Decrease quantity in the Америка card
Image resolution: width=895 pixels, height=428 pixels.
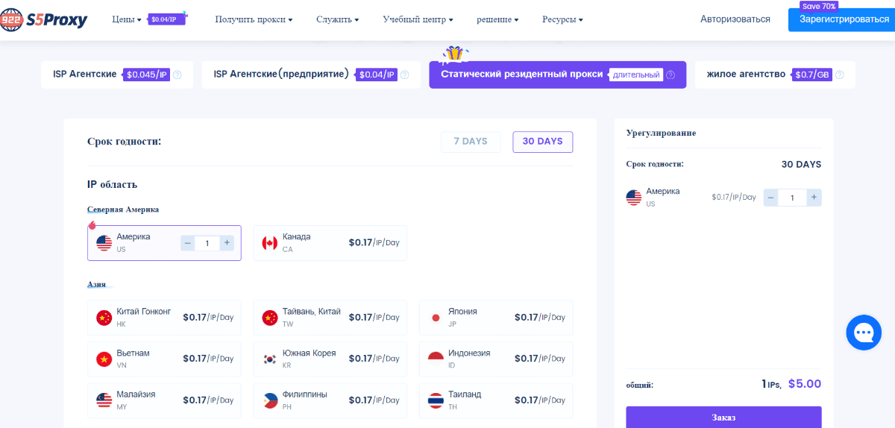[x=188, y=243]
